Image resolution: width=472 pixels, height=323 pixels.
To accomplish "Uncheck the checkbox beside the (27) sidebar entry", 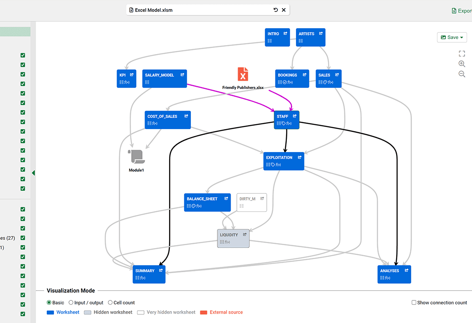I will tap(23, 238).
